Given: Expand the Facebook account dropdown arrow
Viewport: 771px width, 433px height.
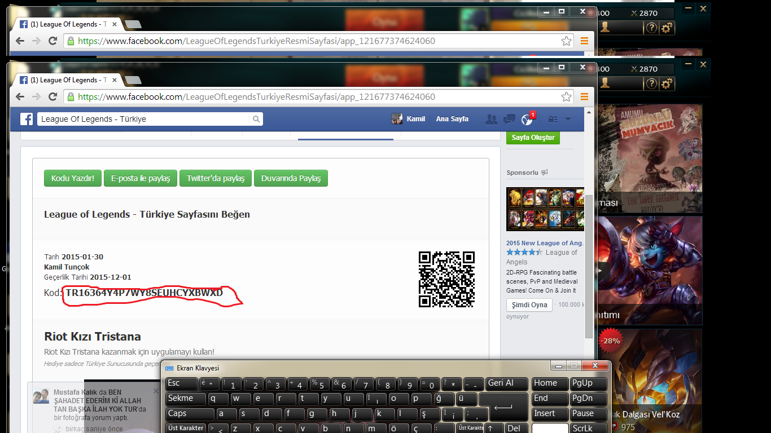Looking at the screenshot, I should 568,119.
